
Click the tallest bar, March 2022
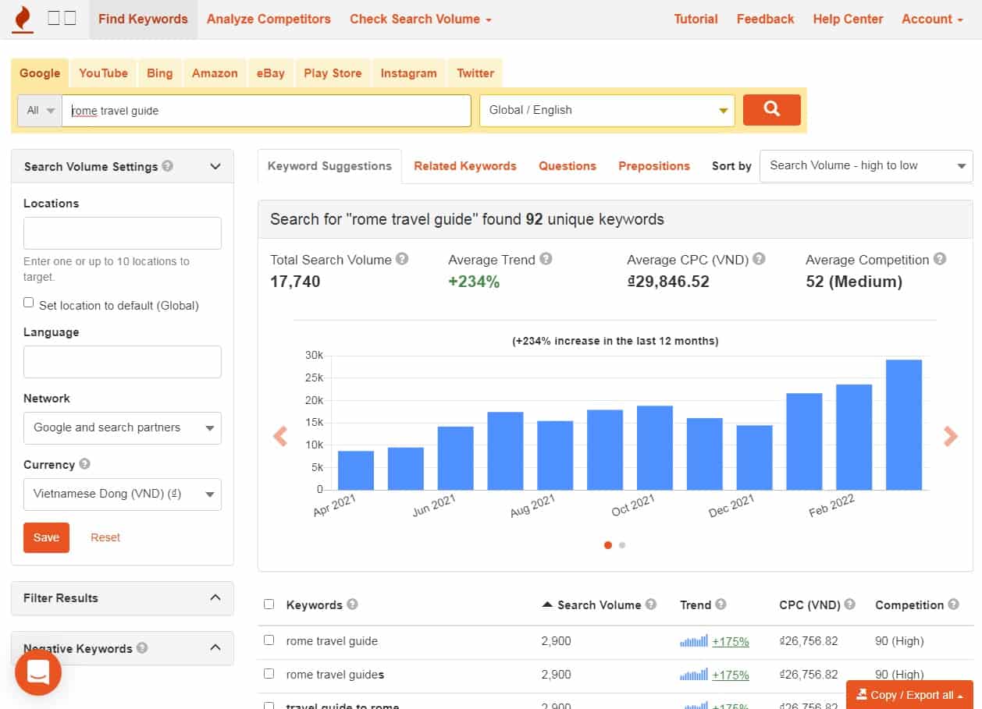tap(904, 424)
